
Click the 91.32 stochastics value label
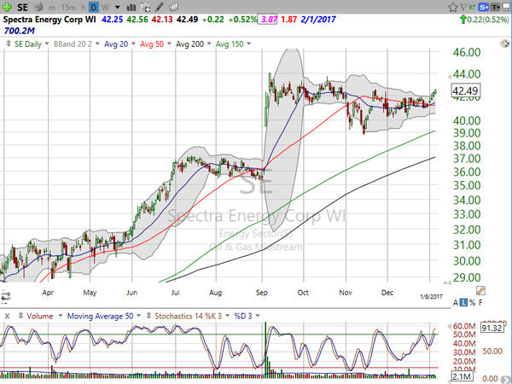pyautogui.click(x=492, y=328)
